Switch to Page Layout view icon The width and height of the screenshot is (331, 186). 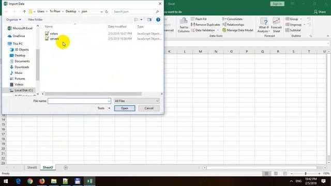(x=276, y=174)
